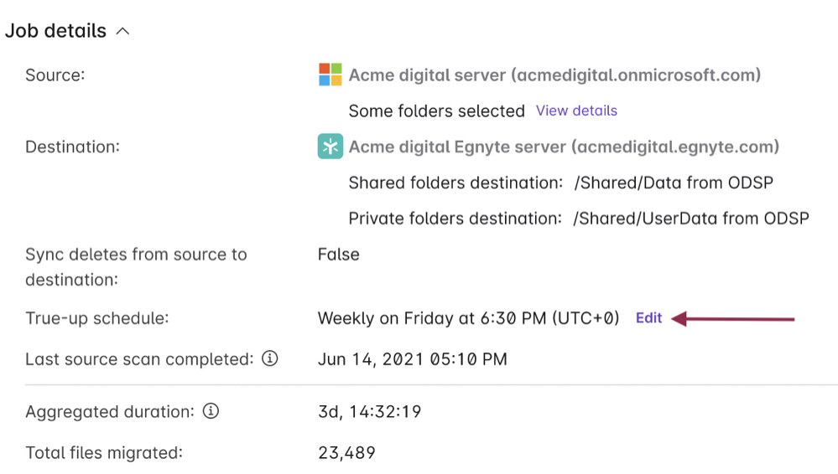Edit the True-up schedule

tap(648, 318)
